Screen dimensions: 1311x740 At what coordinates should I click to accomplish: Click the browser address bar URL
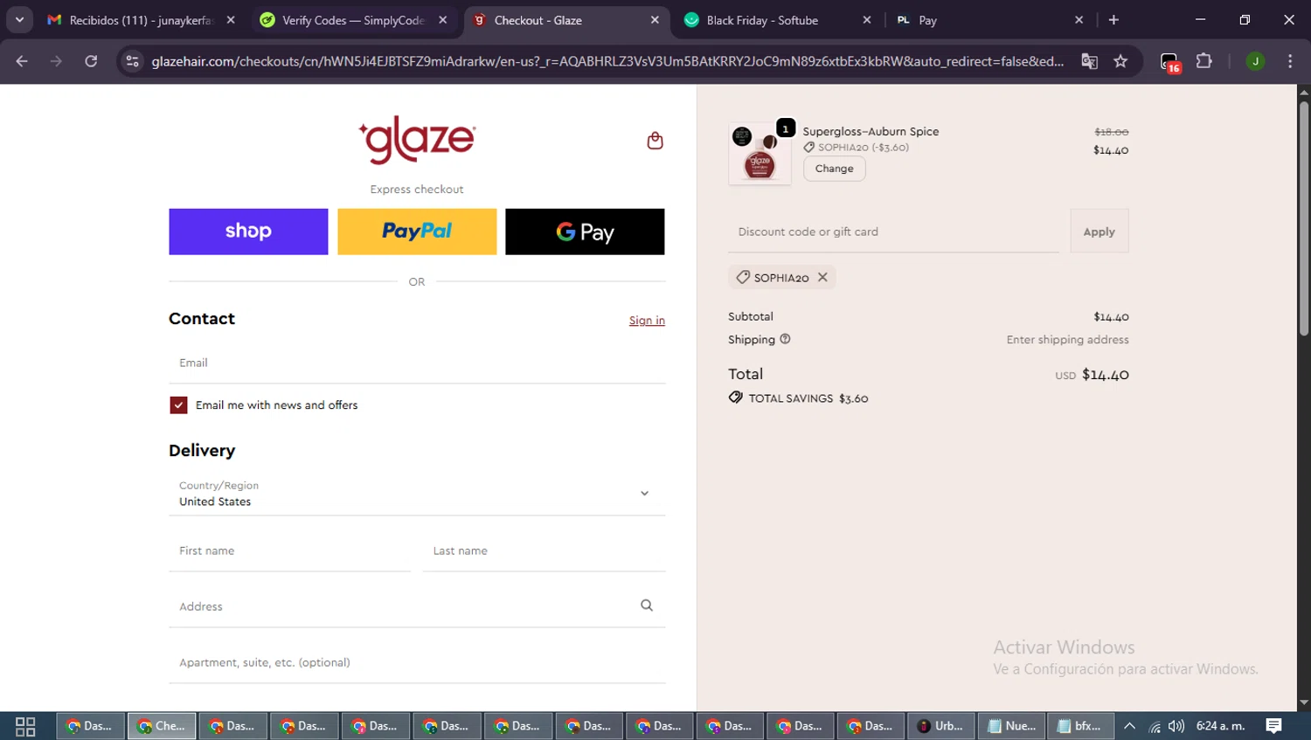[607, 61]
